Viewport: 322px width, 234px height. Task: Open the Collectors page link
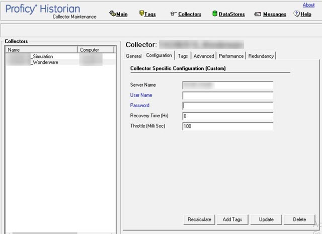click(x=190, y=14)
